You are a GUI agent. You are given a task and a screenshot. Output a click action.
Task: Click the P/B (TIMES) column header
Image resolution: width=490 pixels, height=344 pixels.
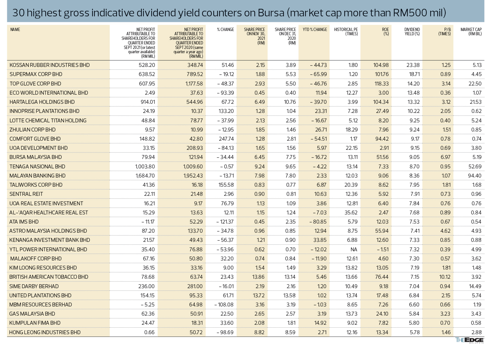(445, 32)
